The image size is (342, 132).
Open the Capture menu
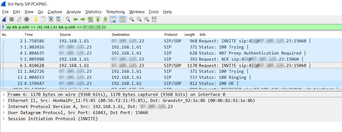tap(55, 12)
